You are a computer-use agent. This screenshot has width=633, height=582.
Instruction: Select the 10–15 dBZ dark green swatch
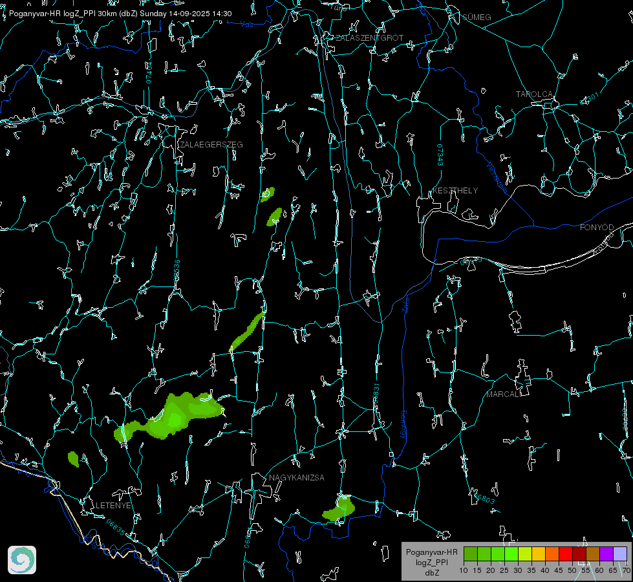471,554
